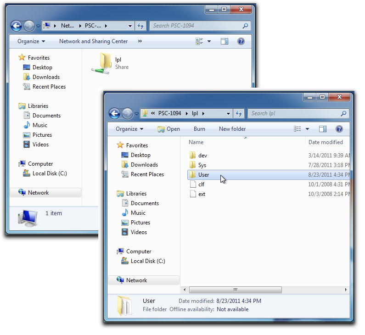The height and width of the screenshot is (335, 365).
Task: Open Network and Sharing Center
Action: (93, 41)
